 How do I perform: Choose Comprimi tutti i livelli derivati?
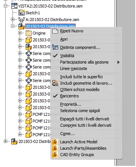pos(86,125)
